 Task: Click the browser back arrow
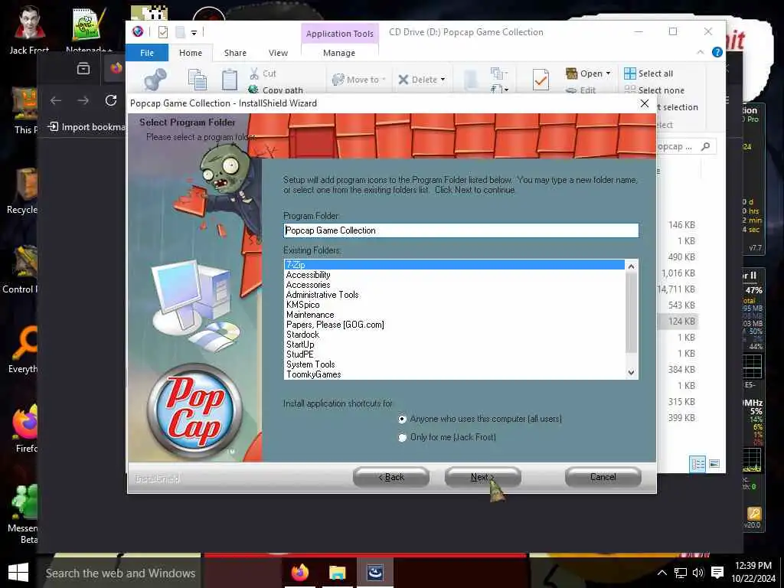click(56, 100)
